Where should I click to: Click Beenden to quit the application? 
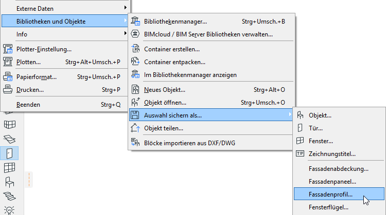point(28,104)
